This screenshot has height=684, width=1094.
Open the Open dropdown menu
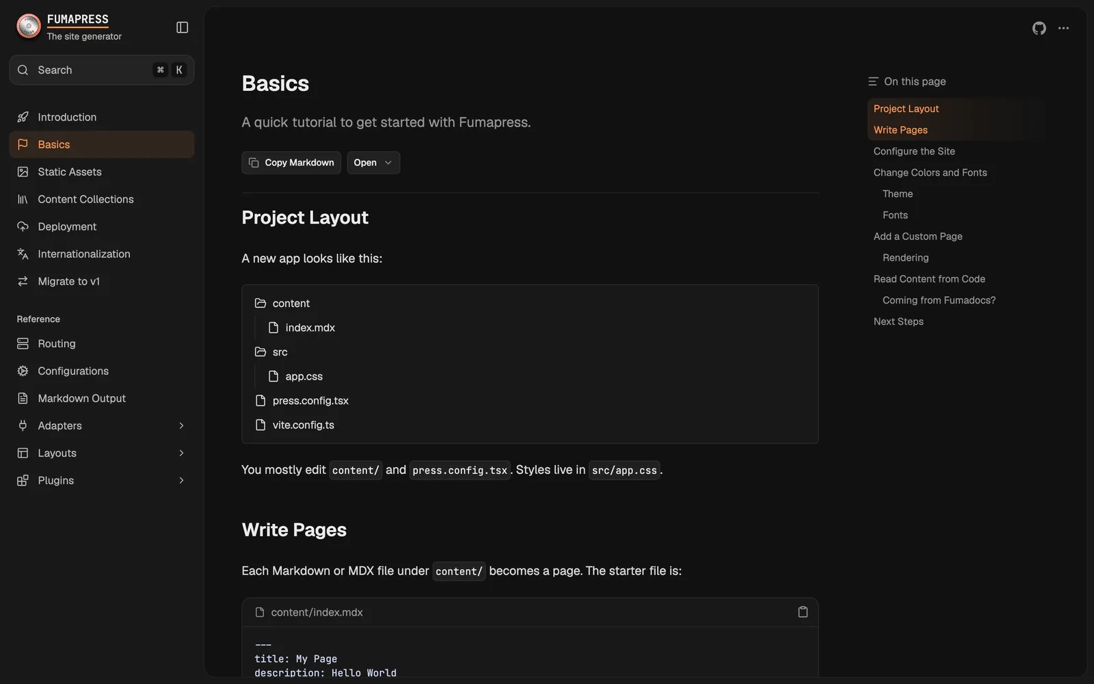[373, 163]
